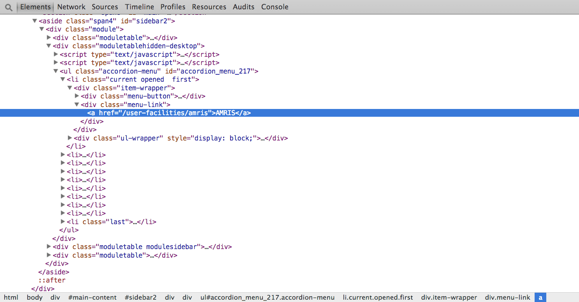Image resolution: width=579 pixels, height=302 pixels.
Task: Click the div.item-wrapper breadcrumb
Action: pyautogui.click(x=449, y=297)
